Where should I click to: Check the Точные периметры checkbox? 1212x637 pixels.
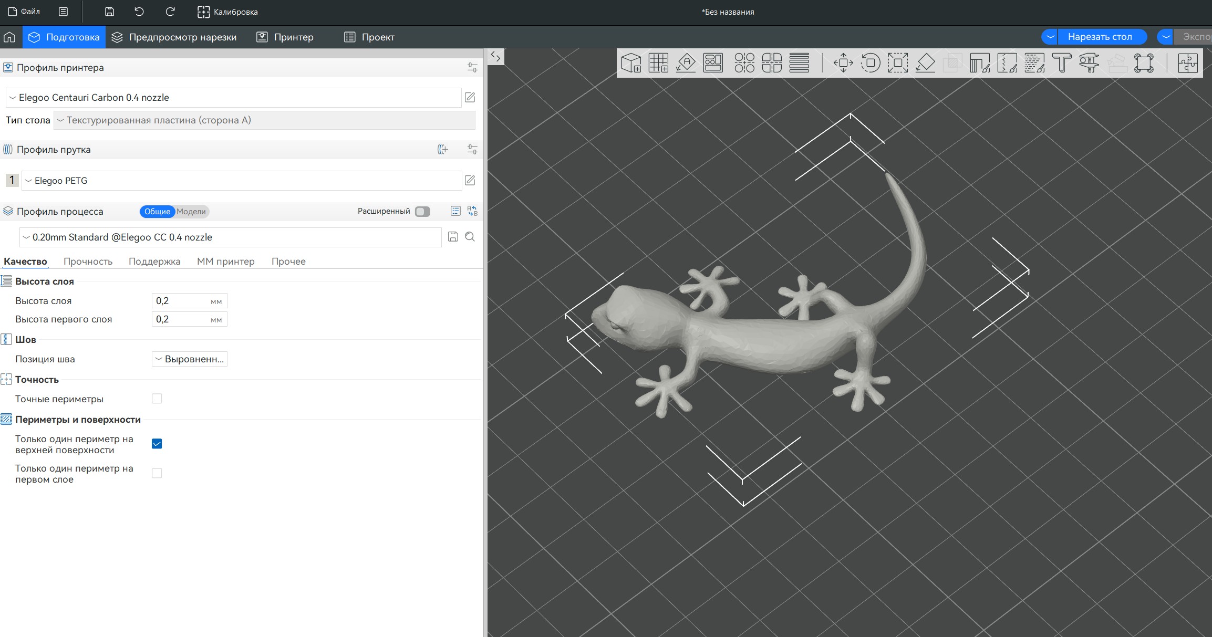point(157,399)
